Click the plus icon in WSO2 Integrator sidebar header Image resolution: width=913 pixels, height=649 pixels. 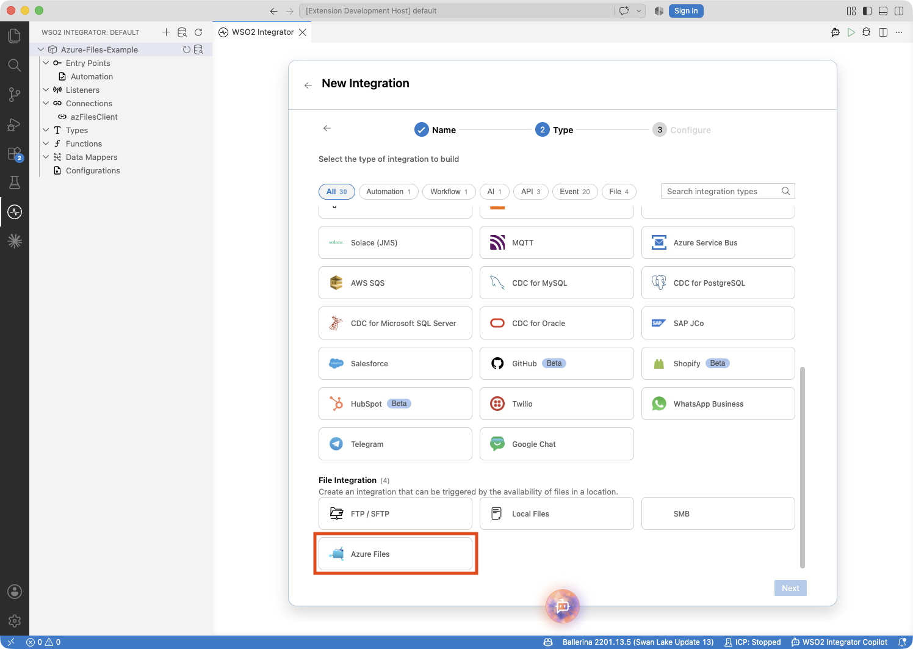[166, 32]
